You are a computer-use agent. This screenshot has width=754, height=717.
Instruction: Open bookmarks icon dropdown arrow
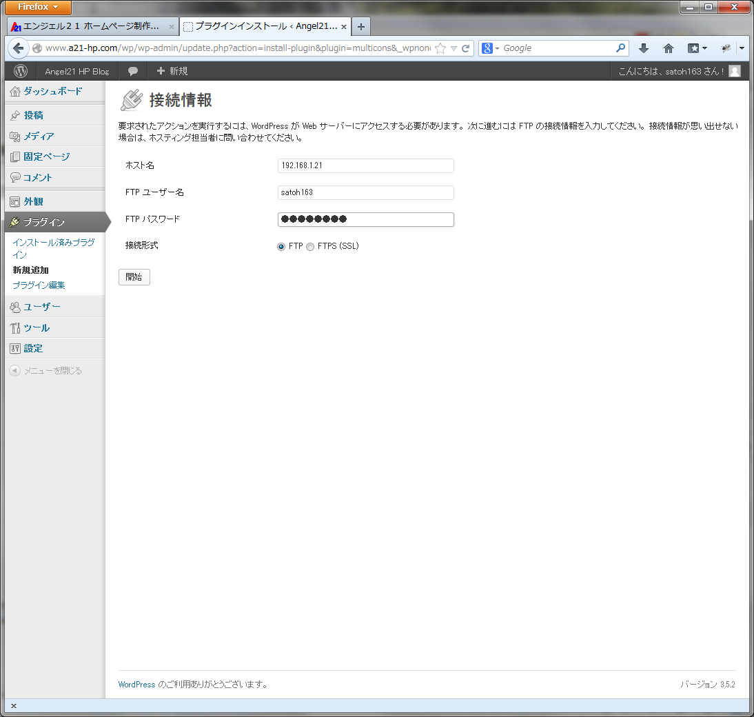[705, 48]
